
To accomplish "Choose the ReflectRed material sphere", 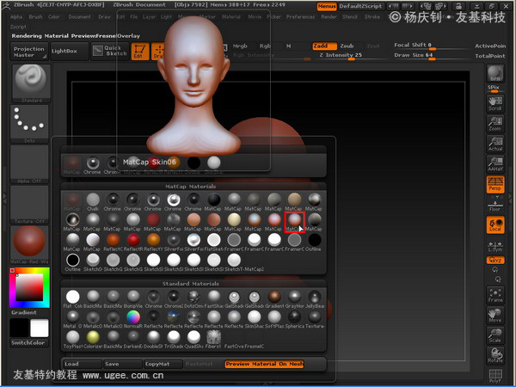I will [133, 242].
